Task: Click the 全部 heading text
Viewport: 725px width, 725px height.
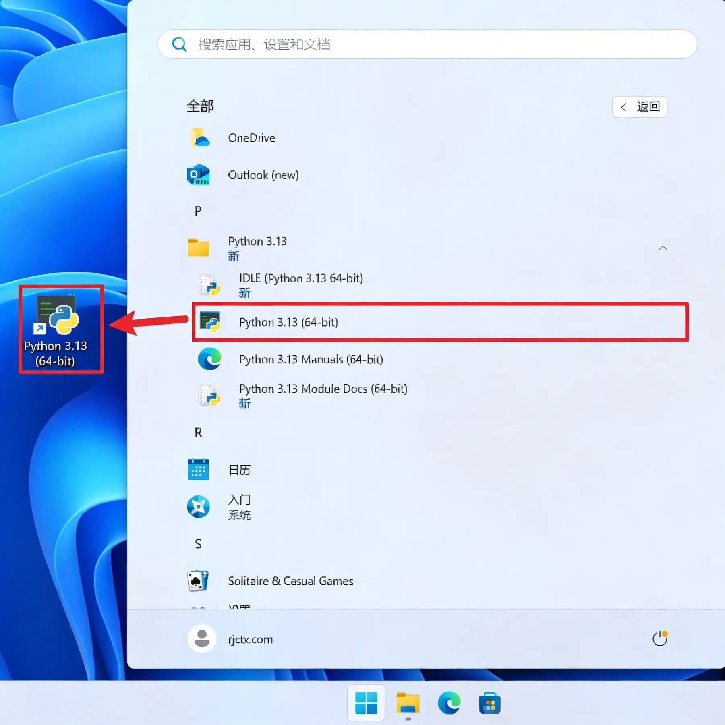Action: (200, 106)
